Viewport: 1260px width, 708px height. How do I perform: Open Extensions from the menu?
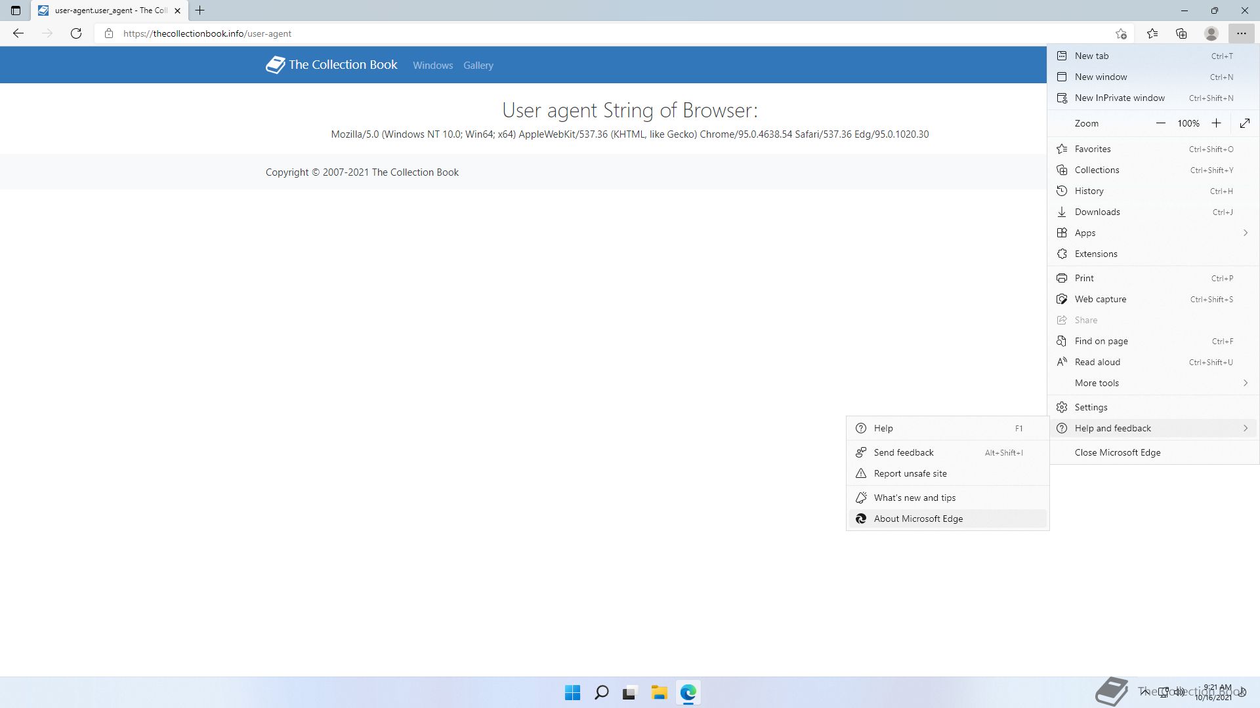[x=1153, y=254]
